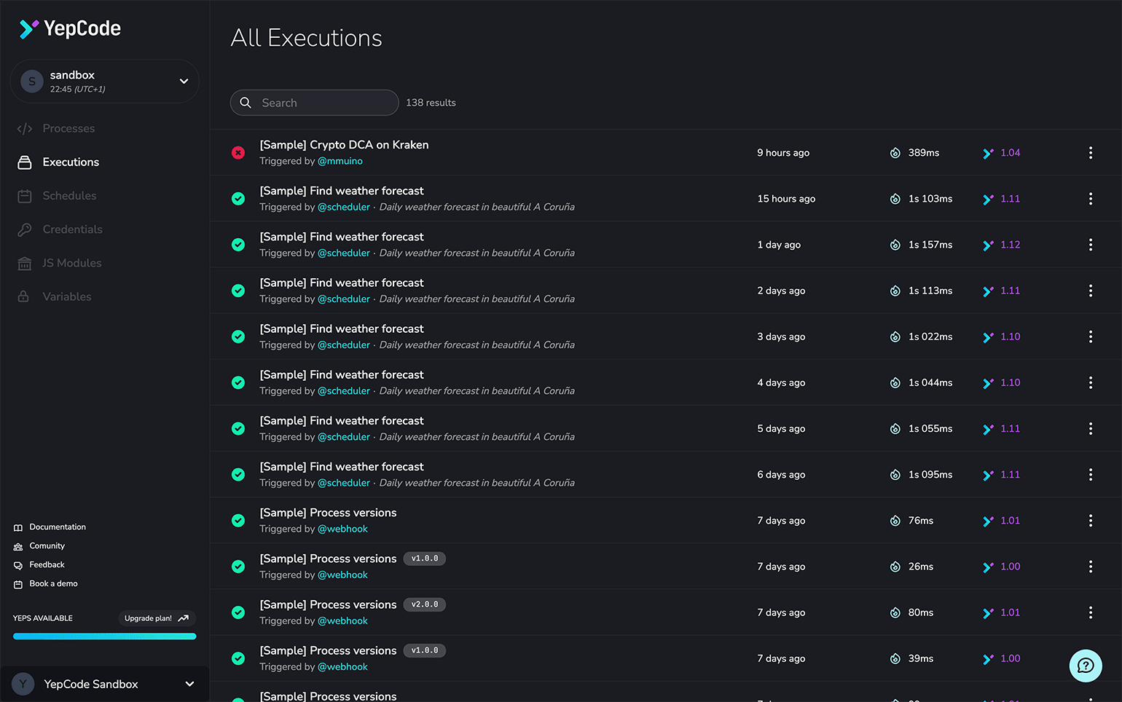Click the JS Modules sidebar icon
This screenshot has height=702, width=1122.
24,263
